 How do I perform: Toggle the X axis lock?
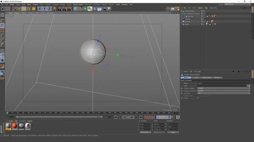coord(40,9)
